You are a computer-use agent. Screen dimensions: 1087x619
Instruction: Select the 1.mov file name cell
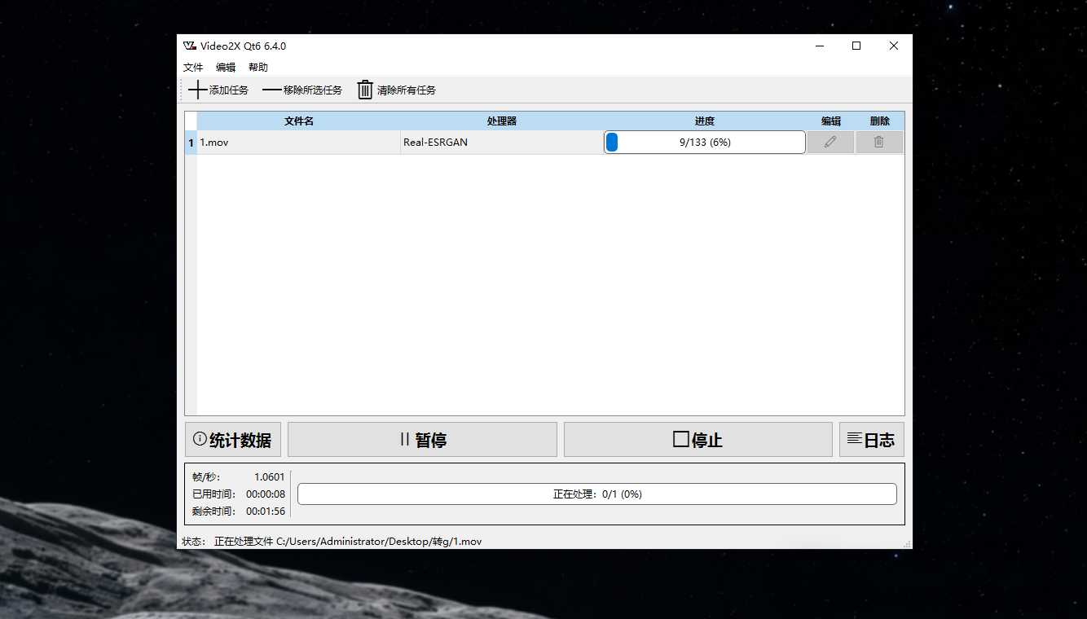[298, 143]
